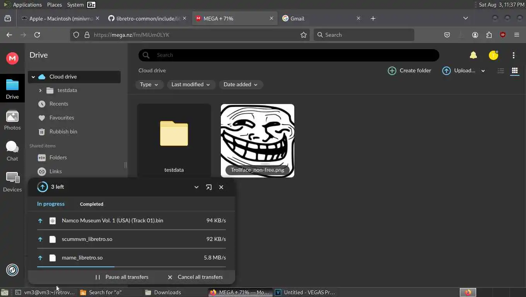The width and height of the screenshot is (526, 297).
Task: Select the scummvm_libretro.so transfer row
Action: (x=131, y=239)
